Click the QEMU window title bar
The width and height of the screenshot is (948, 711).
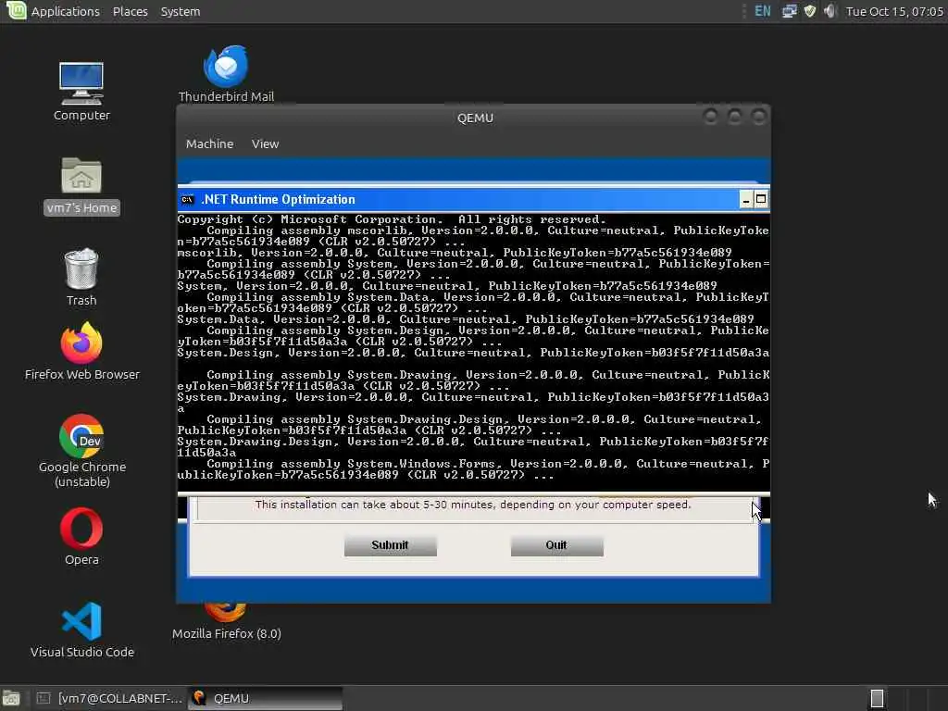click(475, 118)
